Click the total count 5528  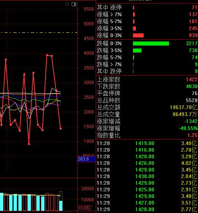pyautogui.click(x=192, y=100)
